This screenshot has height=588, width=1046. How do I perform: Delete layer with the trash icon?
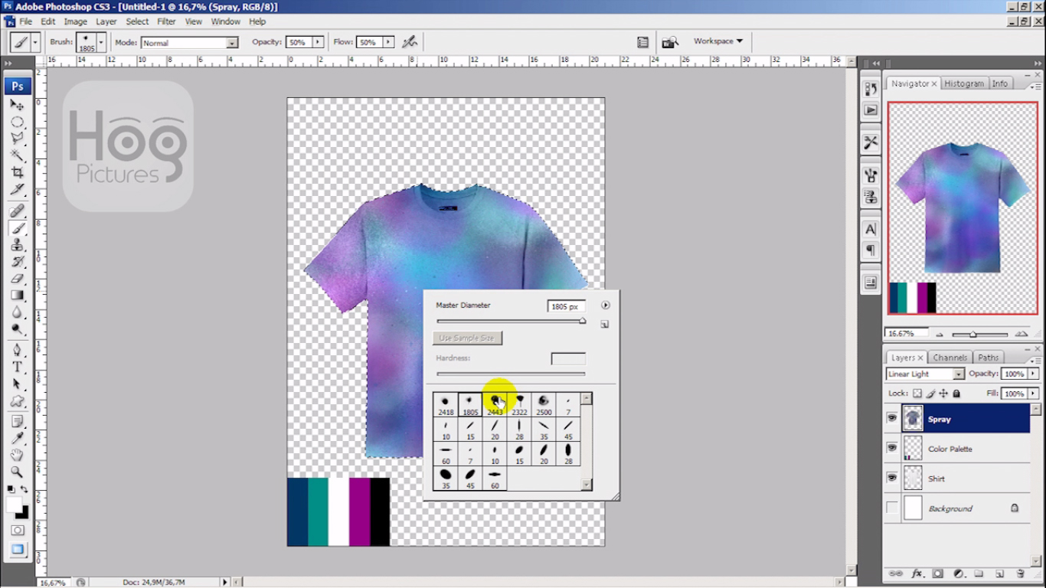[1020, 573]
